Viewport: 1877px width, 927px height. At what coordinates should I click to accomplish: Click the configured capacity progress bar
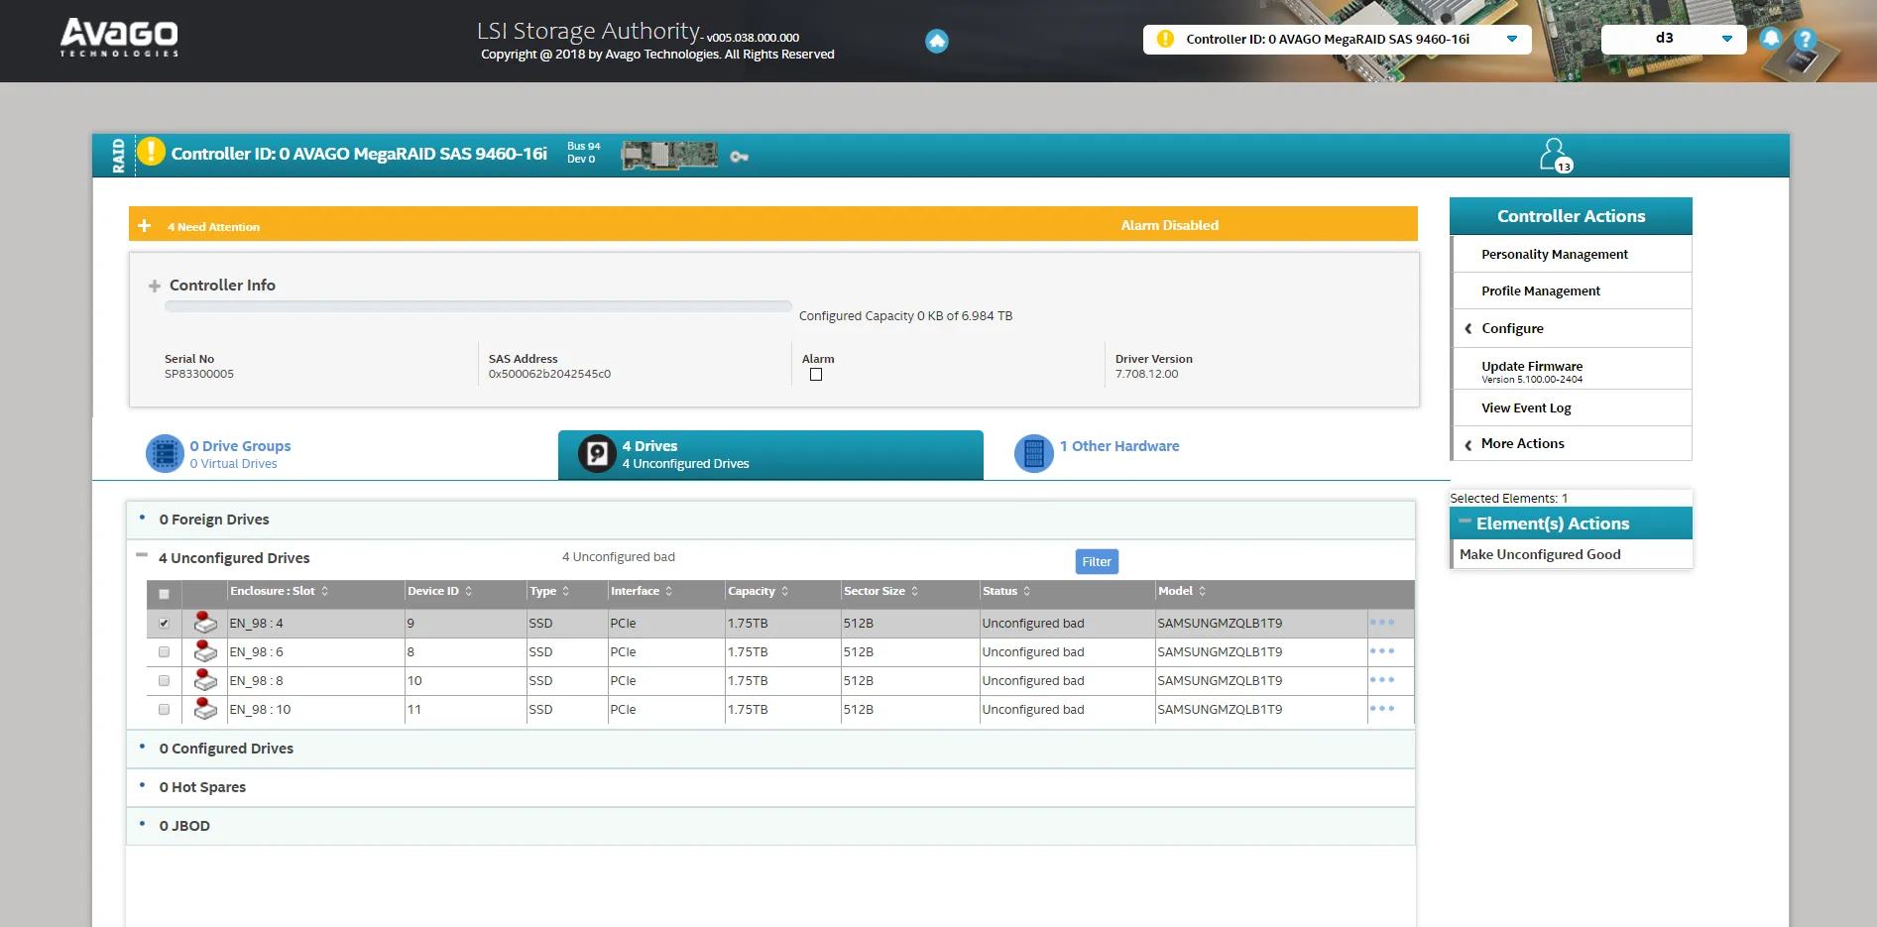tap(478, 307)
